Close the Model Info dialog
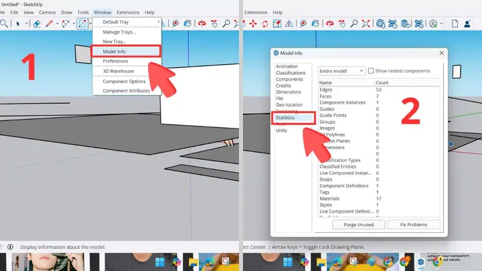Image resolution: width=482 pixels, height=271 pixels. point(441,53)
